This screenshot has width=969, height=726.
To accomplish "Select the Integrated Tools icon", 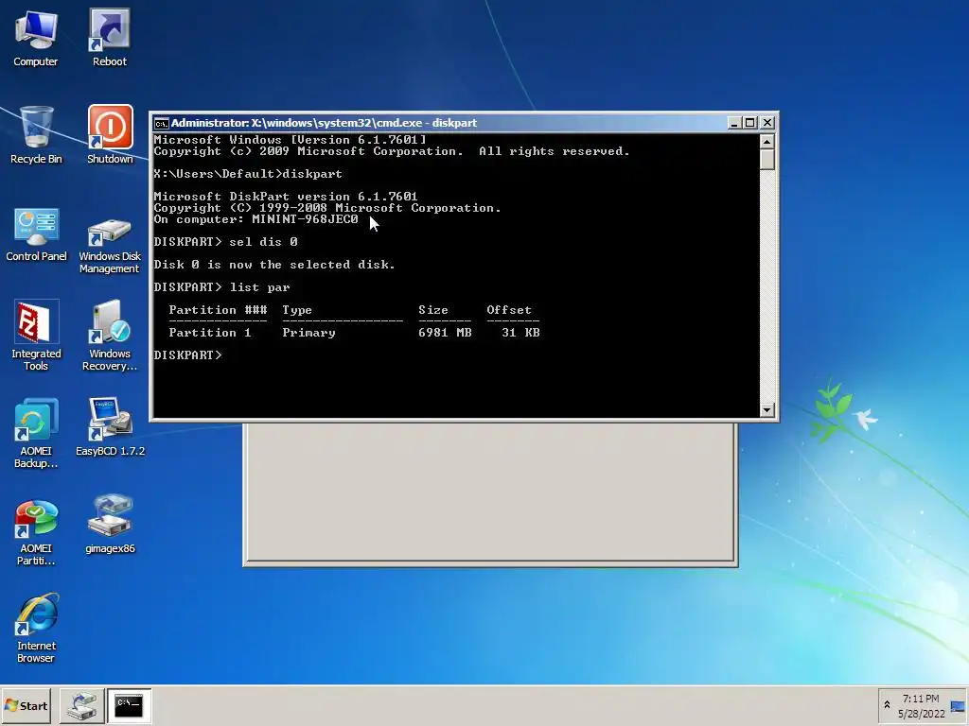I will (x=36, y=336).
